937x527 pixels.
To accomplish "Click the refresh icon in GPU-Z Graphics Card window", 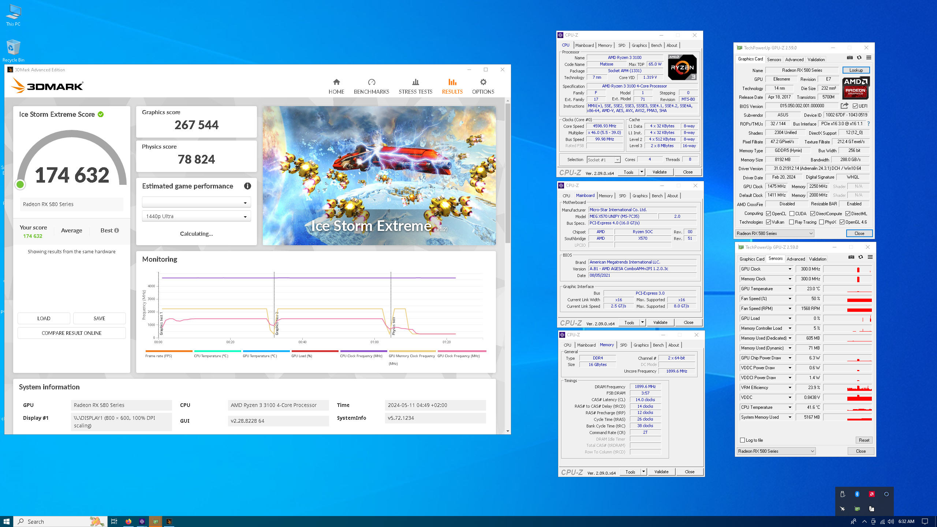I will pyautogui.click(x=859, y=58).
